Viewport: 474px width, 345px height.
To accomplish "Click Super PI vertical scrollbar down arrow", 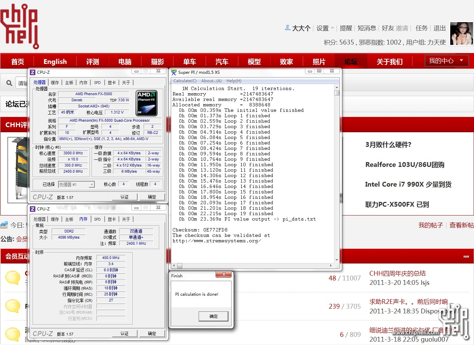I will (x=337, y=260).
